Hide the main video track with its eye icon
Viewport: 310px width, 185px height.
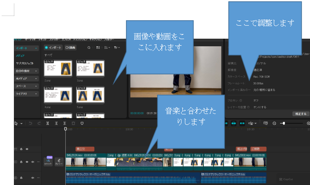(27, 162)
